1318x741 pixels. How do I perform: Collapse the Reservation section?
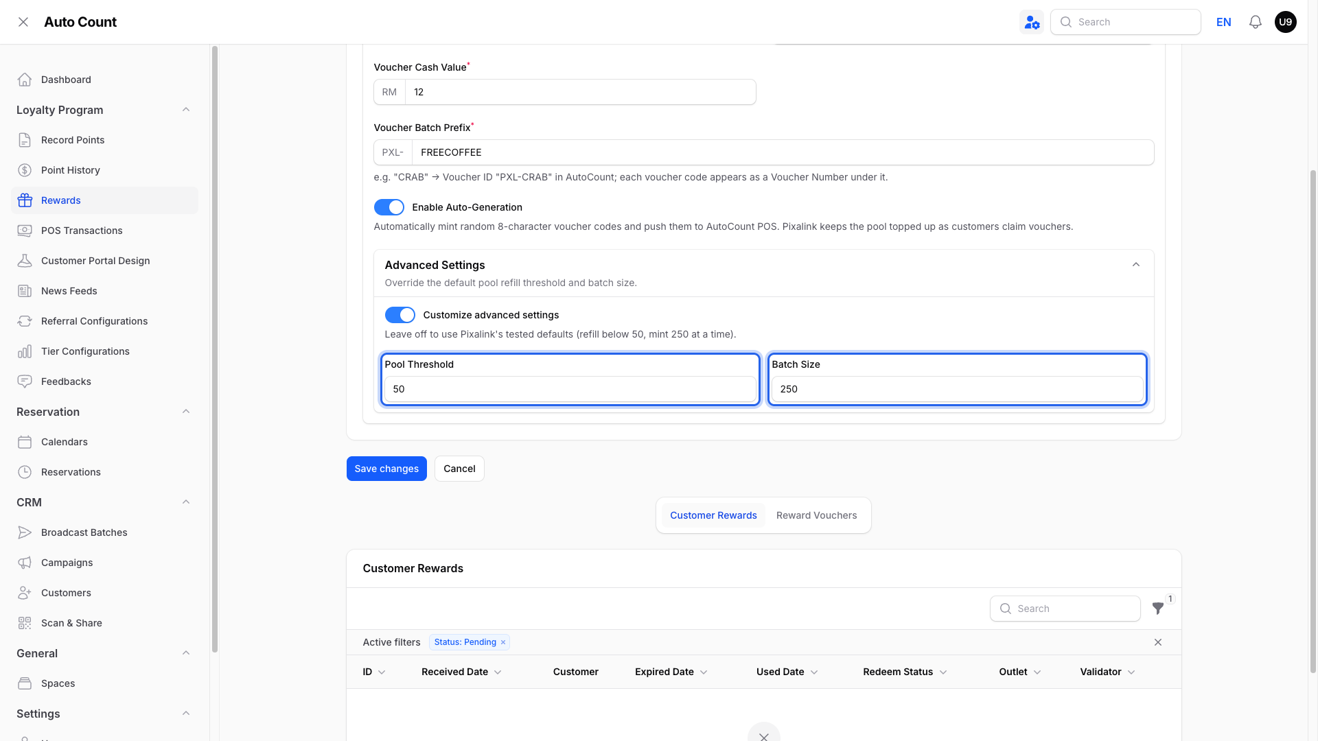(186, 412)
